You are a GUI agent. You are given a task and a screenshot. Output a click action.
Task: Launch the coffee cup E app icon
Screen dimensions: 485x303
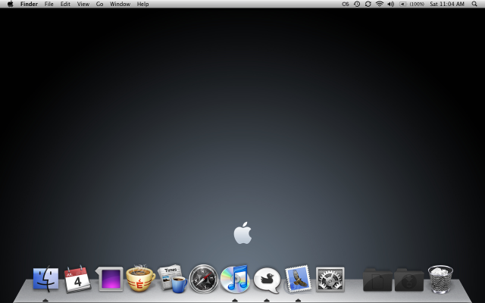click(140, 278)
